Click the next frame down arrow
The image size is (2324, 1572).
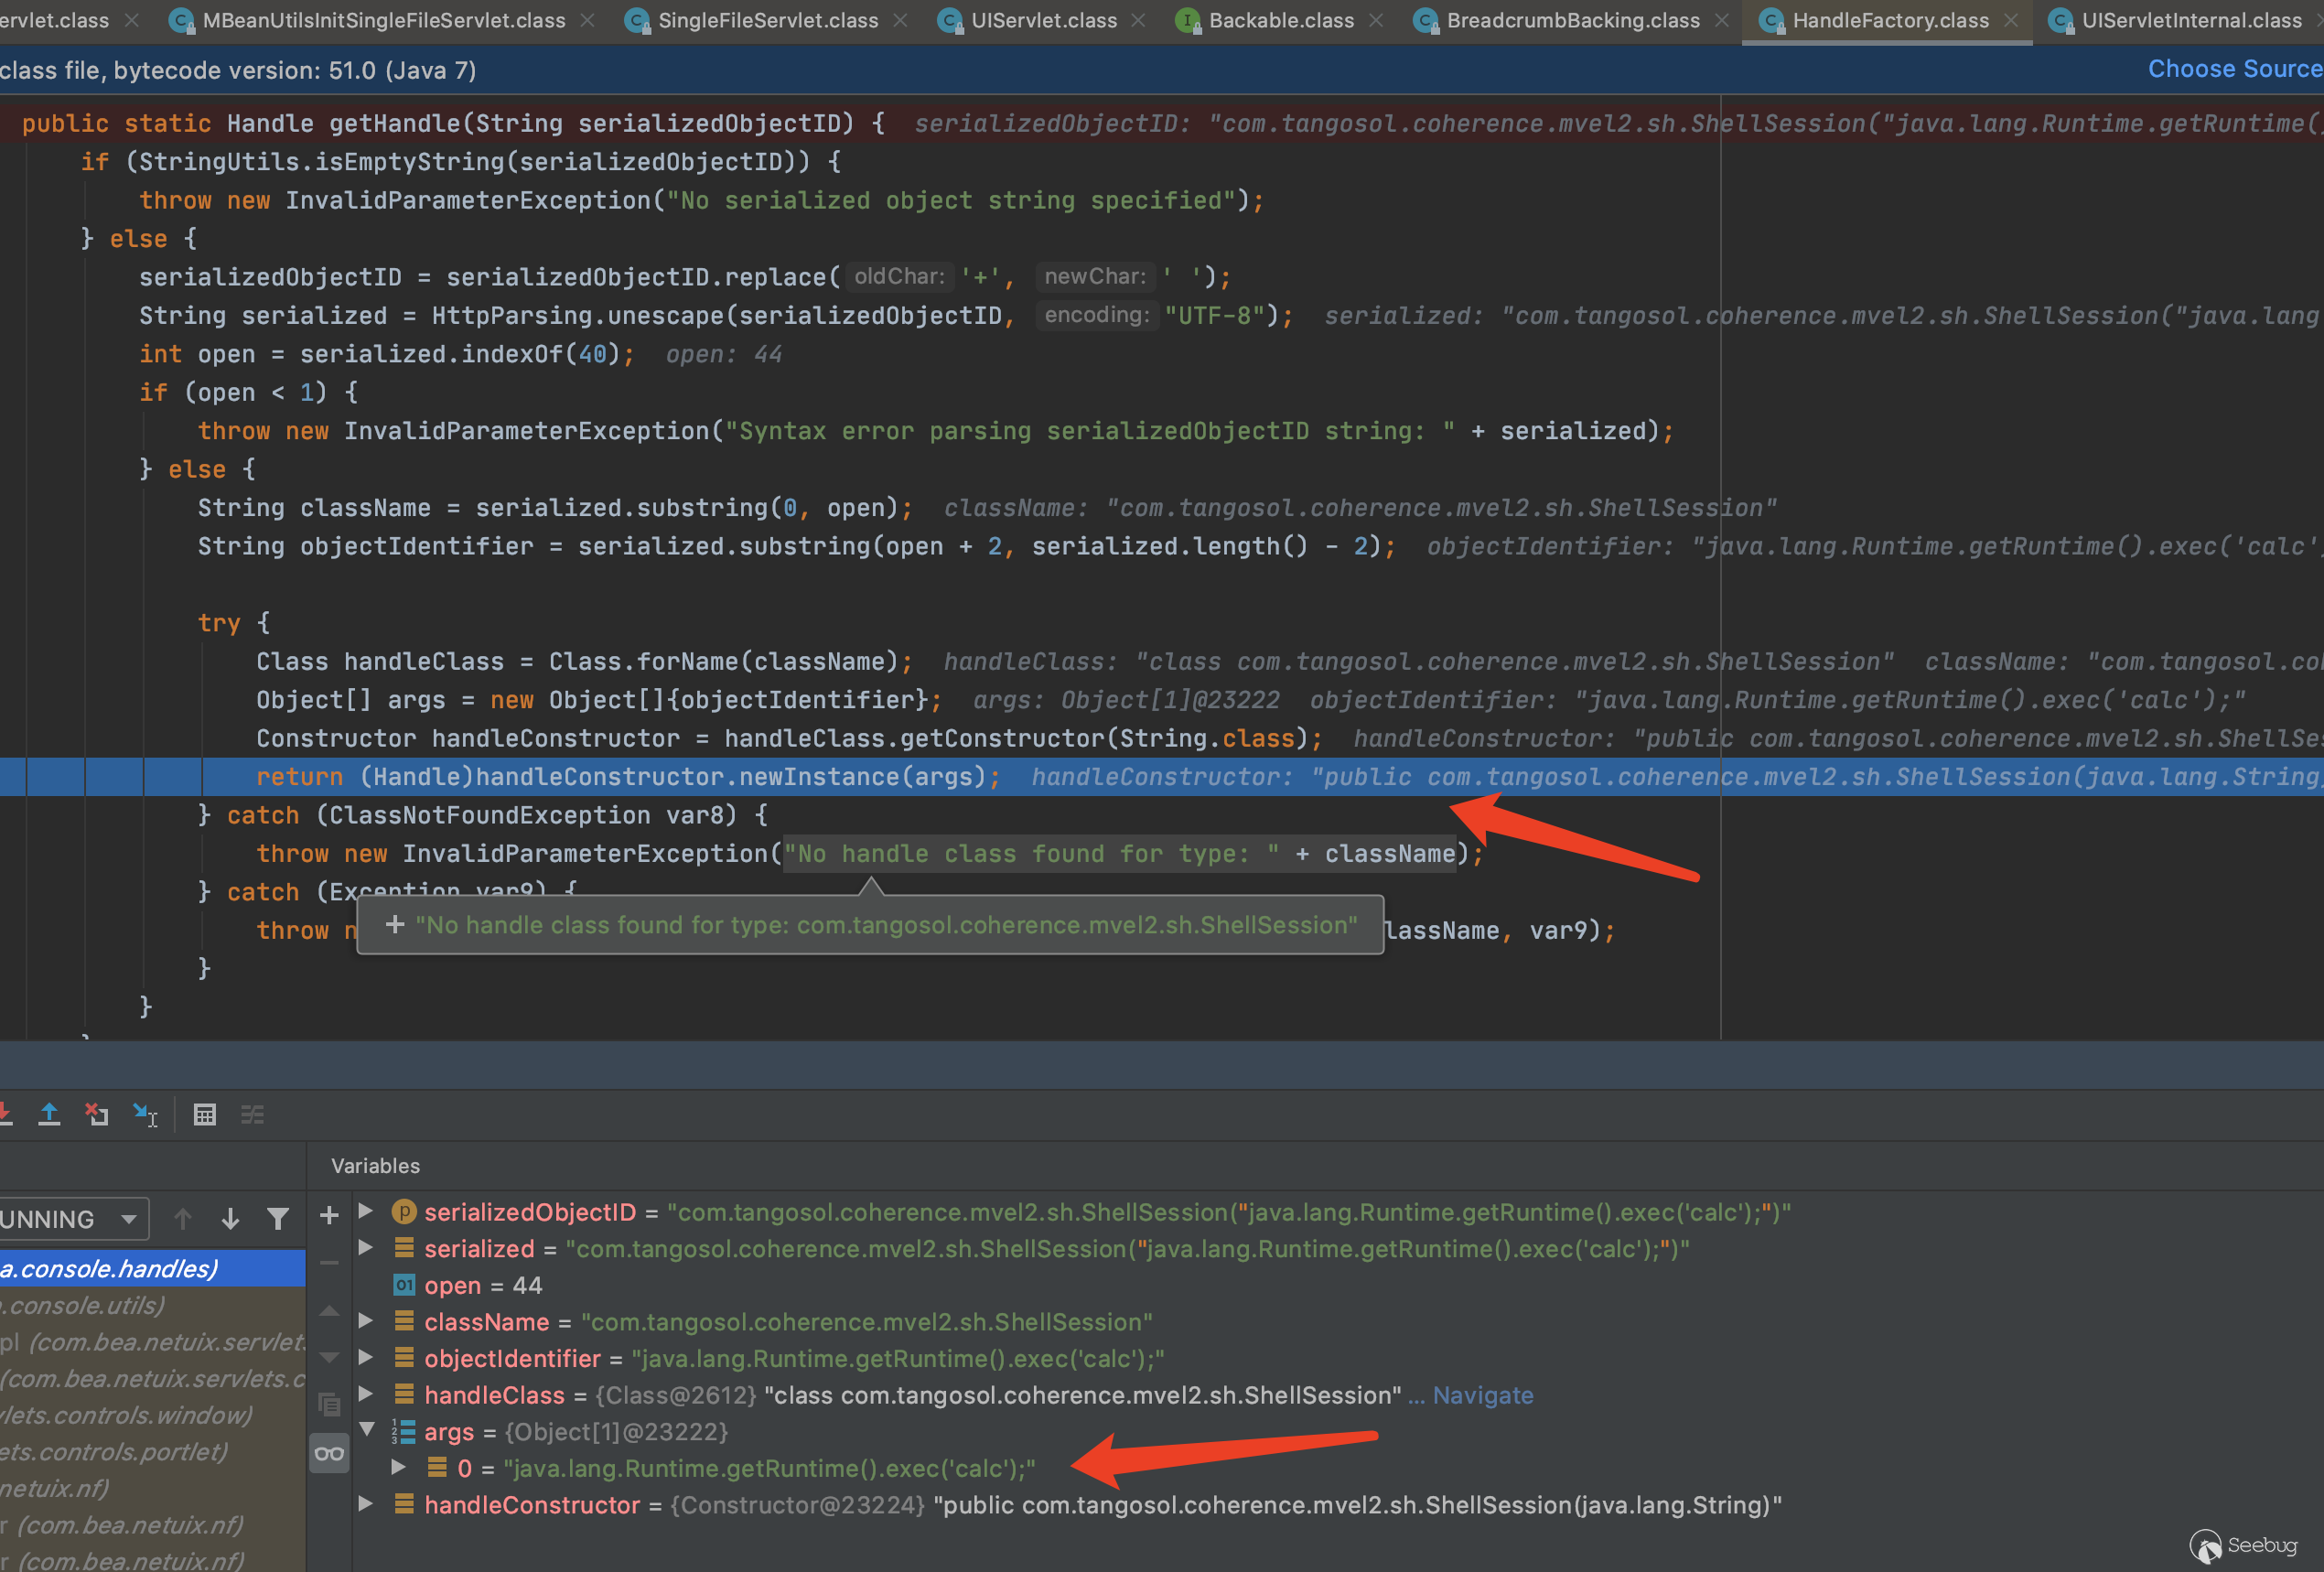pyautogui.click(x=230, y=1218)
